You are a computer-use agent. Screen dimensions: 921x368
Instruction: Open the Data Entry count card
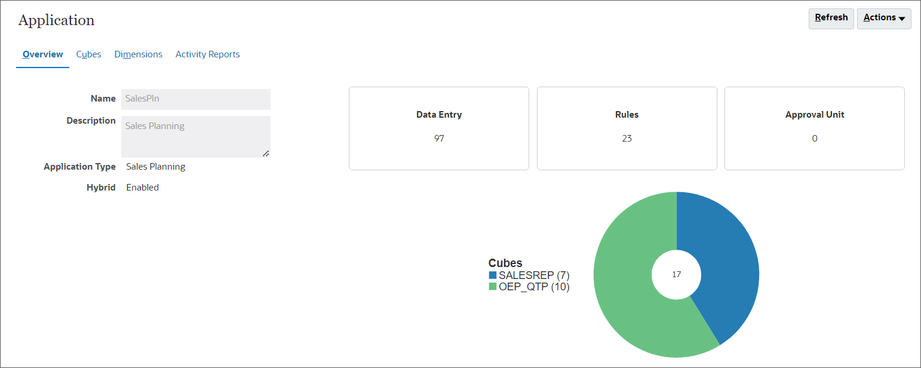point(439,128)
